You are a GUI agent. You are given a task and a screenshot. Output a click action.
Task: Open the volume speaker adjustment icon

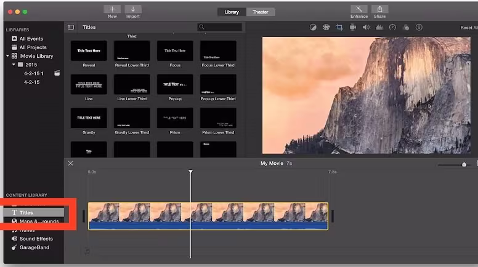pyautogui.click(x=366, y=28)
